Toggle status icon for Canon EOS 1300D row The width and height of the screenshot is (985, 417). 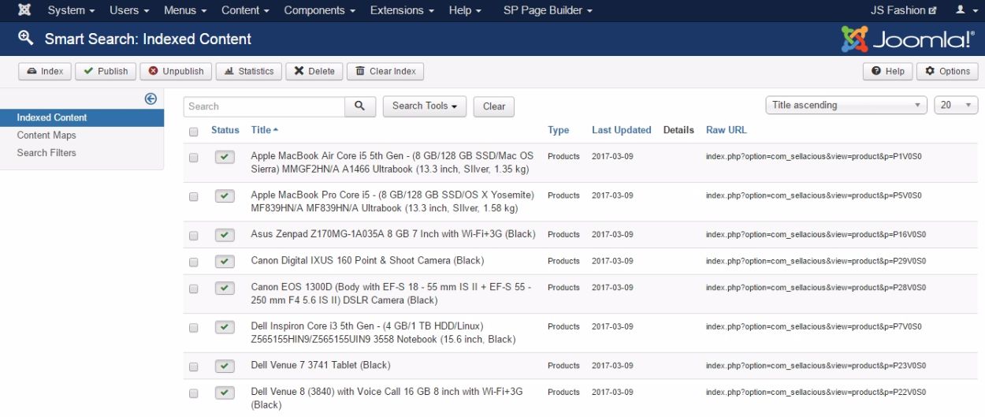(x=225, y=289)
